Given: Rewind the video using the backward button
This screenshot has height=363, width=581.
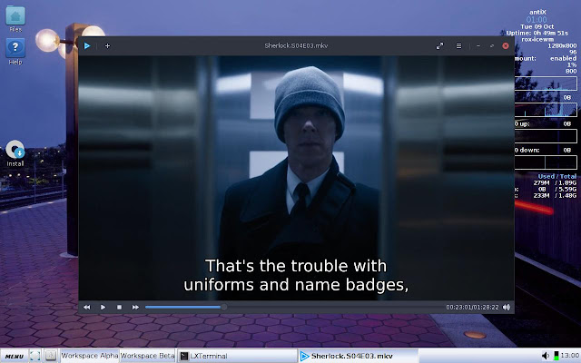Looking at the screenshot, I should tap(87, 307).
